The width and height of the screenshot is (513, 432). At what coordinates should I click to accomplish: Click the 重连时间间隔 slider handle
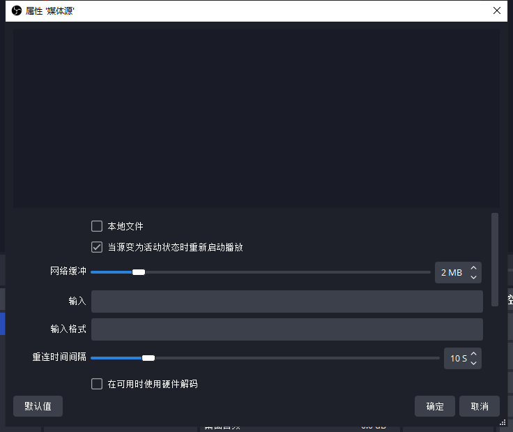(x=148, y=358)
